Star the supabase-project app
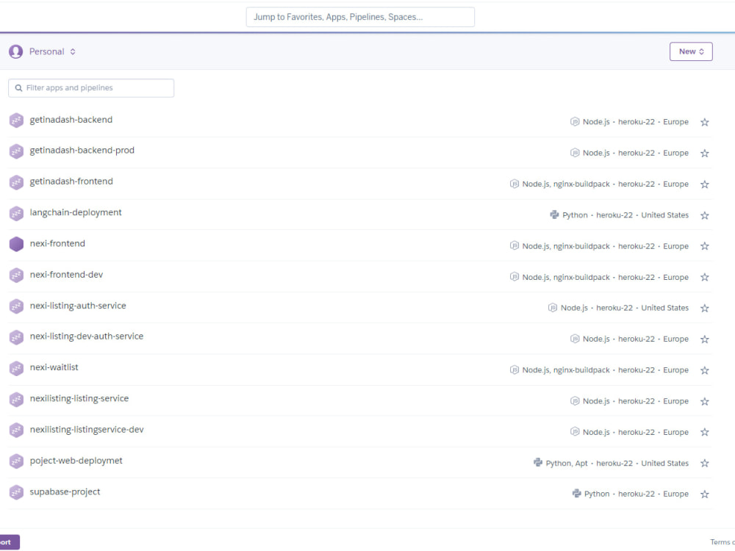The width and height of the screenshot is (735, 551). pyautogui.click(x=705, y=494)
